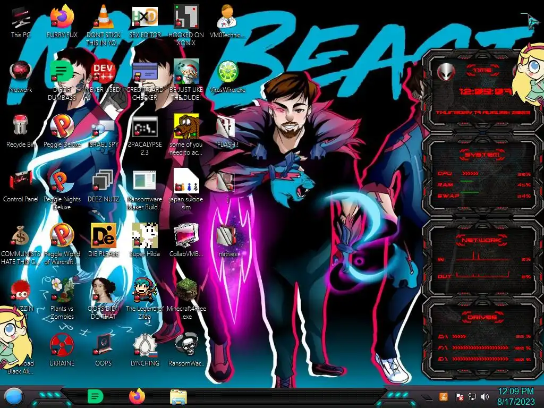
Task: Open the network status tray icon
Action: tap(472, 397)
